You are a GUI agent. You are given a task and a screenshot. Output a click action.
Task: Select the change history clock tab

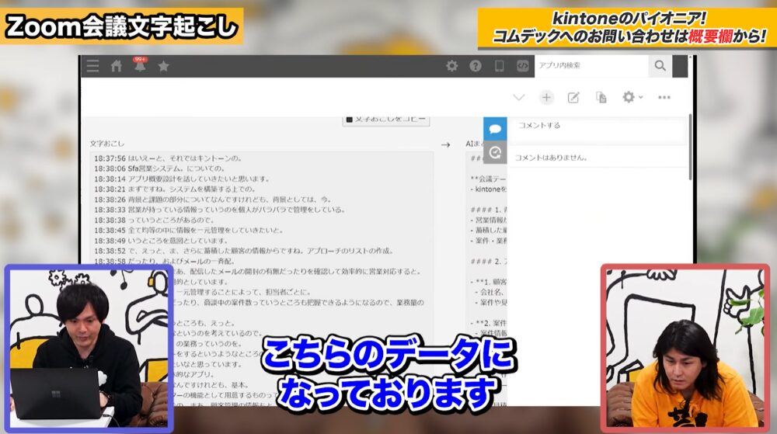[495, 152]
